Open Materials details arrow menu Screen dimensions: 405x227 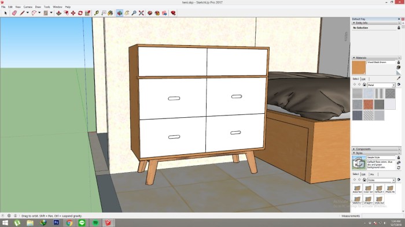399,84
